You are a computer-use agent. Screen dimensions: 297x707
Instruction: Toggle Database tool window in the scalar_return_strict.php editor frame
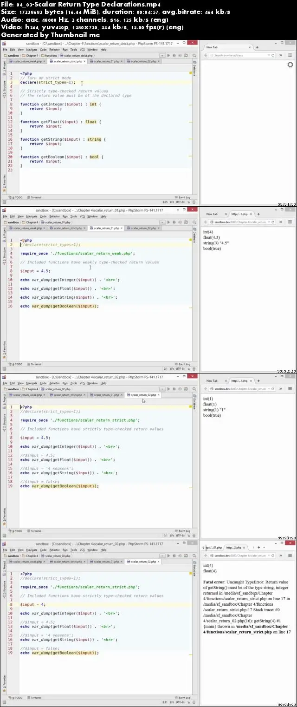[x=194, y=69]
